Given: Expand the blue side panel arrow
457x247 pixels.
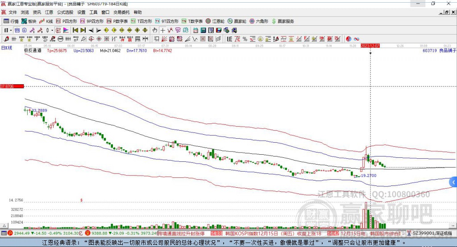Looking at the screenshot, I should click(x=453, y=182).
